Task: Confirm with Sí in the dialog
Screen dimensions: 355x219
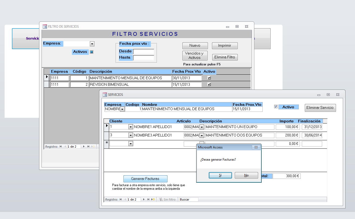Action: (x=220, y=175)
